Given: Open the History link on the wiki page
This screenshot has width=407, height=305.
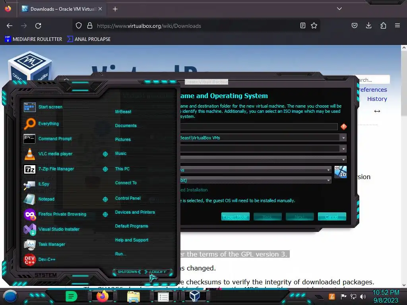Looking at the screenshot, I should [377, 99].
